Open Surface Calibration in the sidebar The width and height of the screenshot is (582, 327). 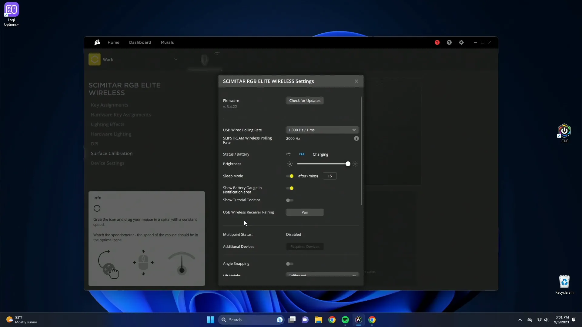pos(112,154)
